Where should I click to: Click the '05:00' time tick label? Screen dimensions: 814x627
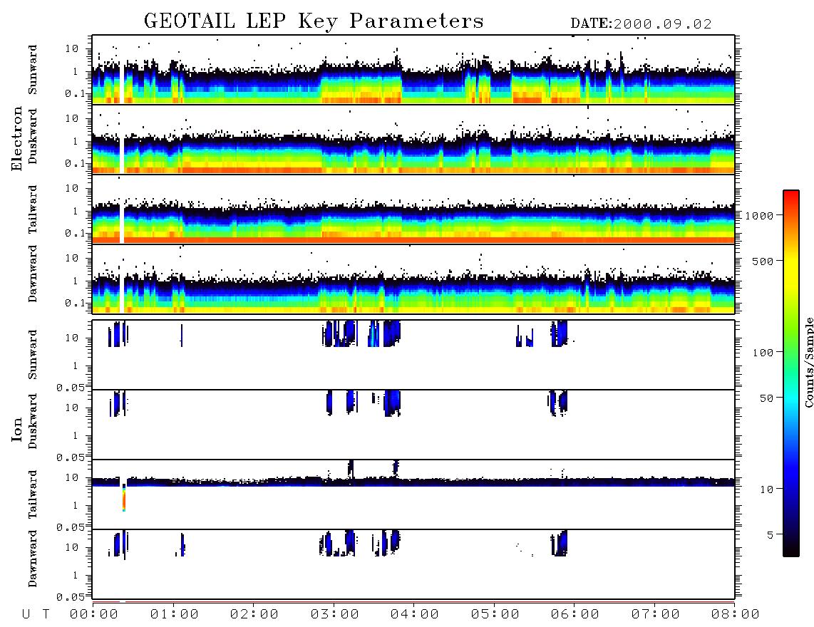point(495,615)
